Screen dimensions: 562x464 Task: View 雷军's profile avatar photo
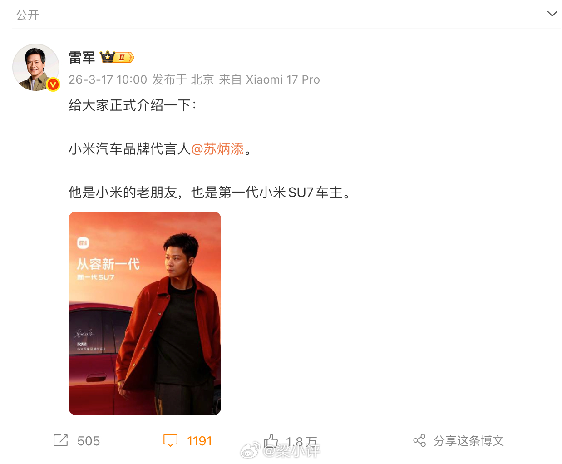pos(36,67)
